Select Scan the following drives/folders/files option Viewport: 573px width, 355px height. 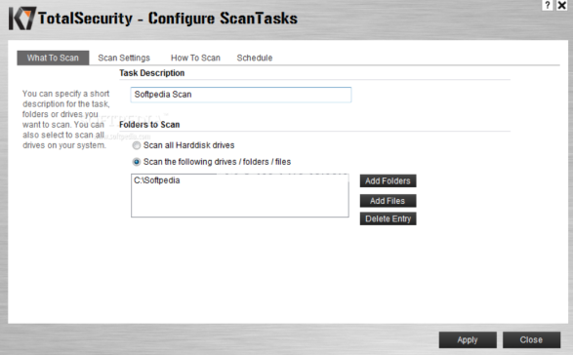pos(137,162)
